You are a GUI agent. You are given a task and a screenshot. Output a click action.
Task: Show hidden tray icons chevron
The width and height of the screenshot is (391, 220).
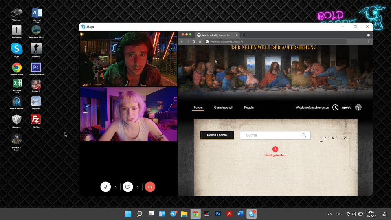329,214
